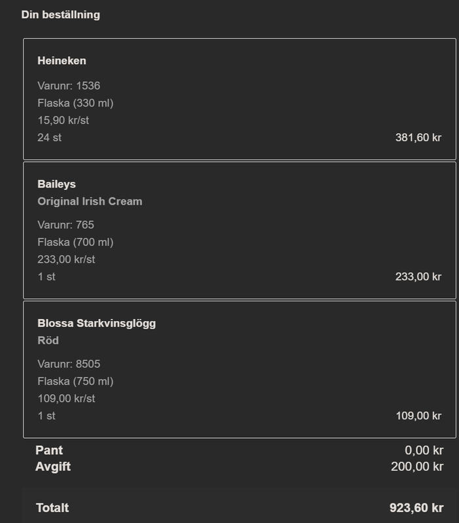Click the Röd subtitle under Blossa
The image size is (459, 523).
[48, 341]
